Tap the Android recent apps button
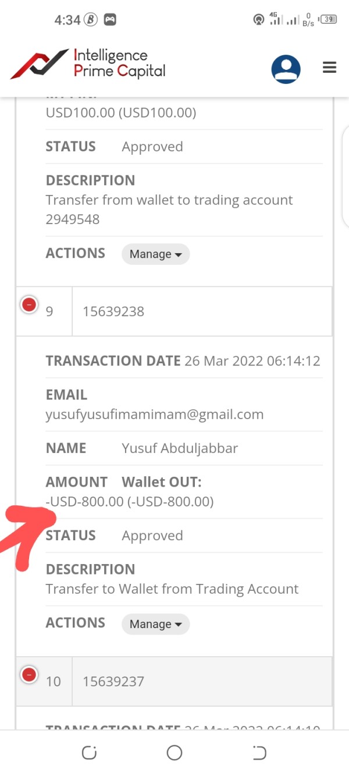 coord(89,753)
